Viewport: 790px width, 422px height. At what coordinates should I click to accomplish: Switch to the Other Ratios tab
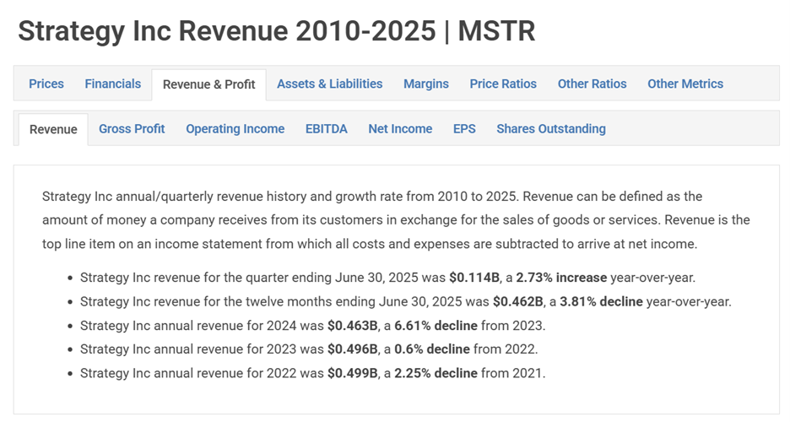(x=592, y=84)
